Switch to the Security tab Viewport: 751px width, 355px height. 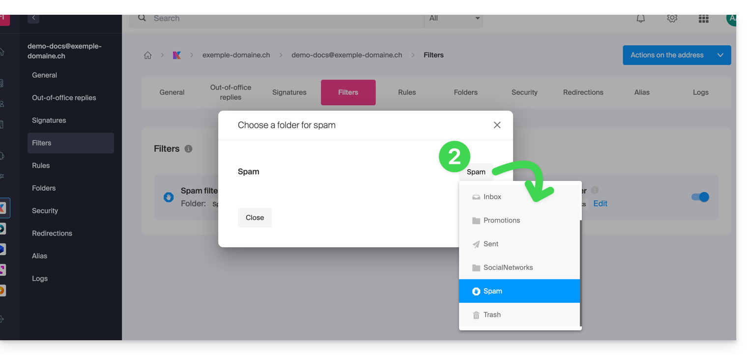point(524,92)
